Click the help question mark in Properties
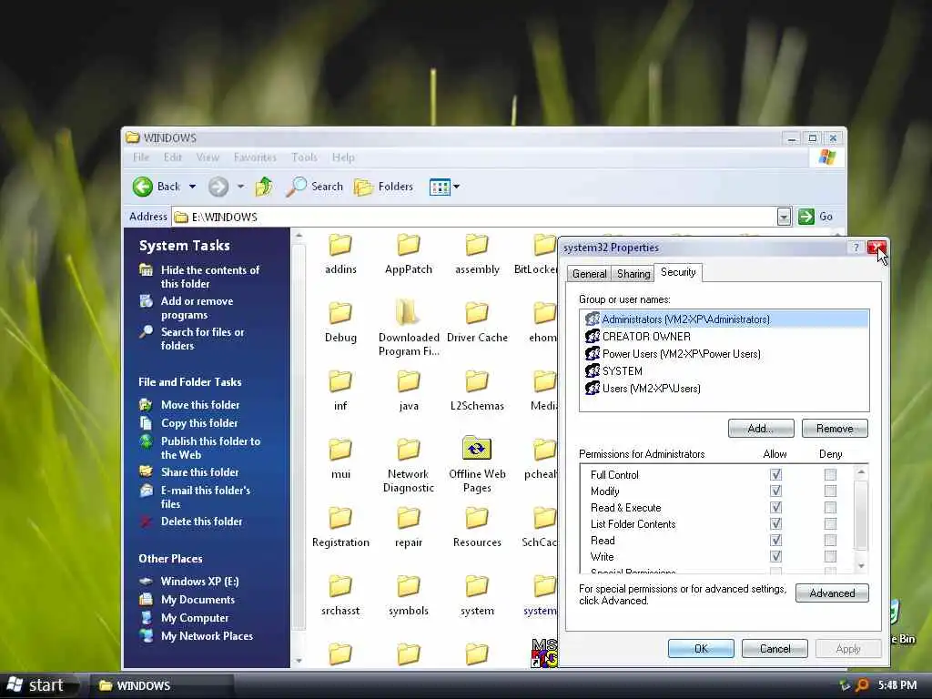The height and width of the screenshot is (699, 932). (x=856, y=248)
